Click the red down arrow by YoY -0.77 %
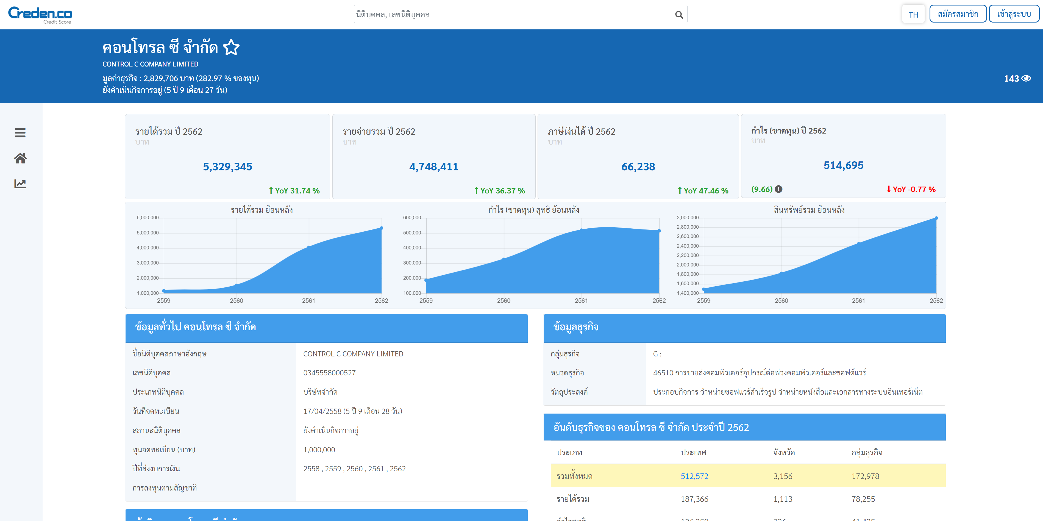Image resolution: width=1043 pixels, height=521 pixels. [888, 189]
